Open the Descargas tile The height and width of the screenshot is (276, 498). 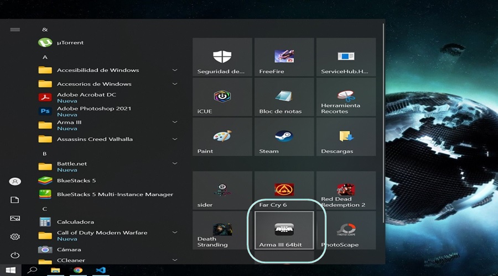pos(346,137)
